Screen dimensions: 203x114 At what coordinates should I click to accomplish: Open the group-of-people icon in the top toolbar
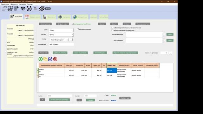(x=10, y=9)
